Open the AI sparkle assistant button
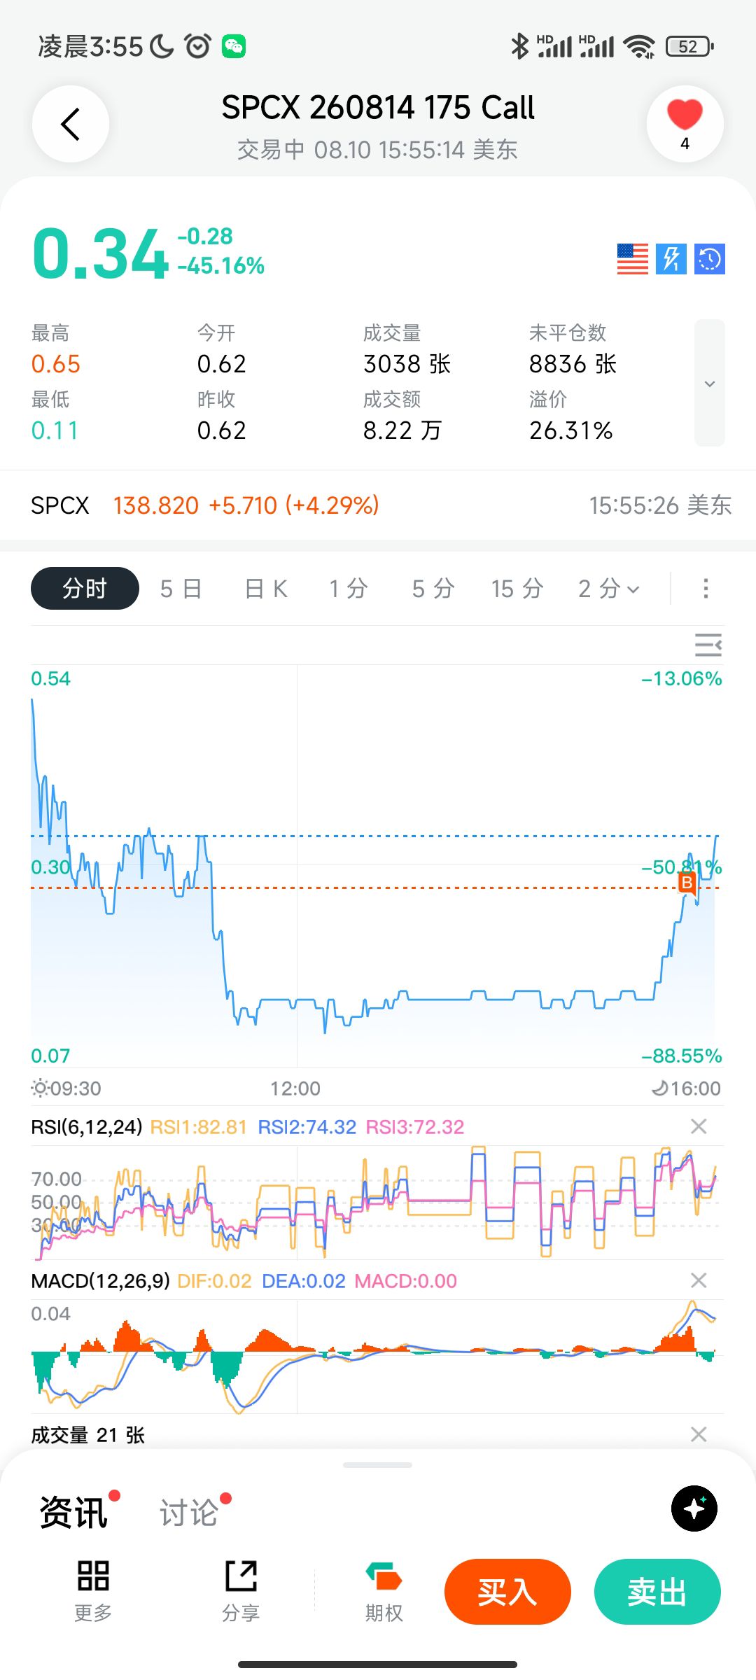The width and height of the screenshot is (756, 1680). [x=694, y=1508]
